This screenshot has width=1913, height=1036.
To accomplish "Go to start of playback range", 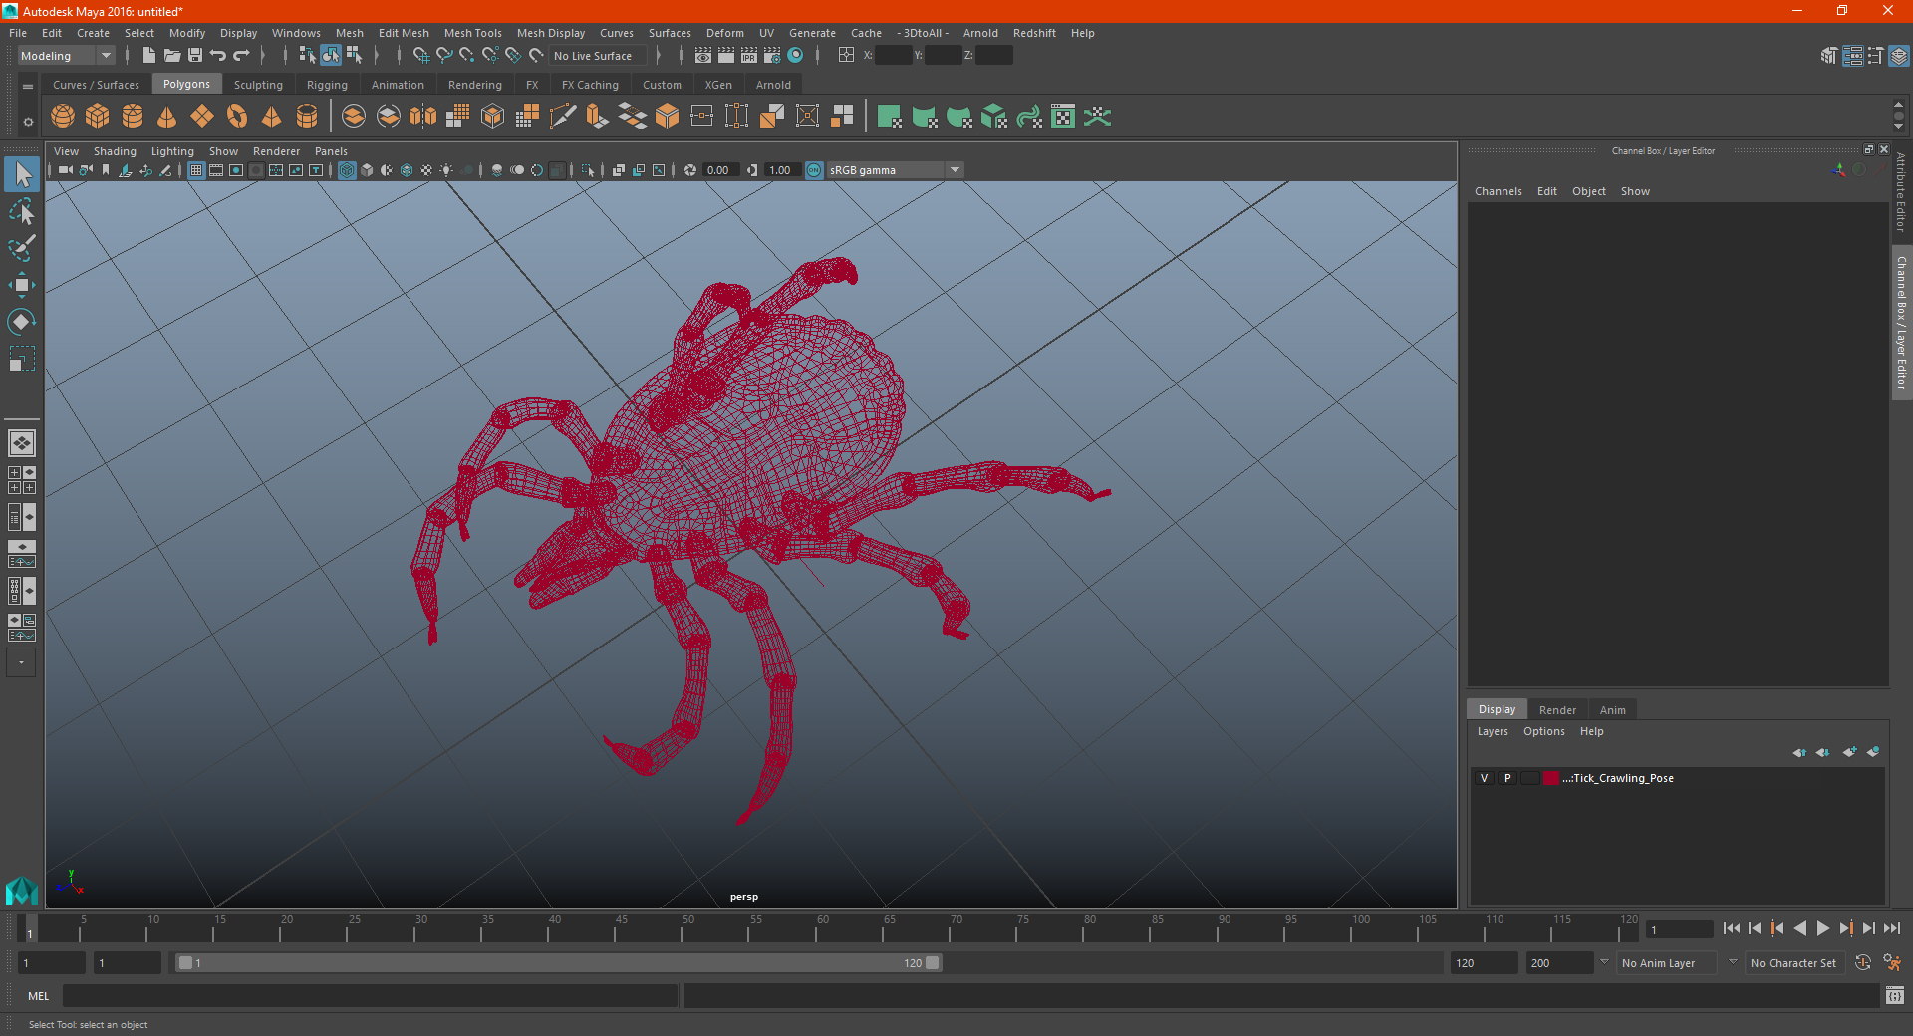I will click(1732, 928).
